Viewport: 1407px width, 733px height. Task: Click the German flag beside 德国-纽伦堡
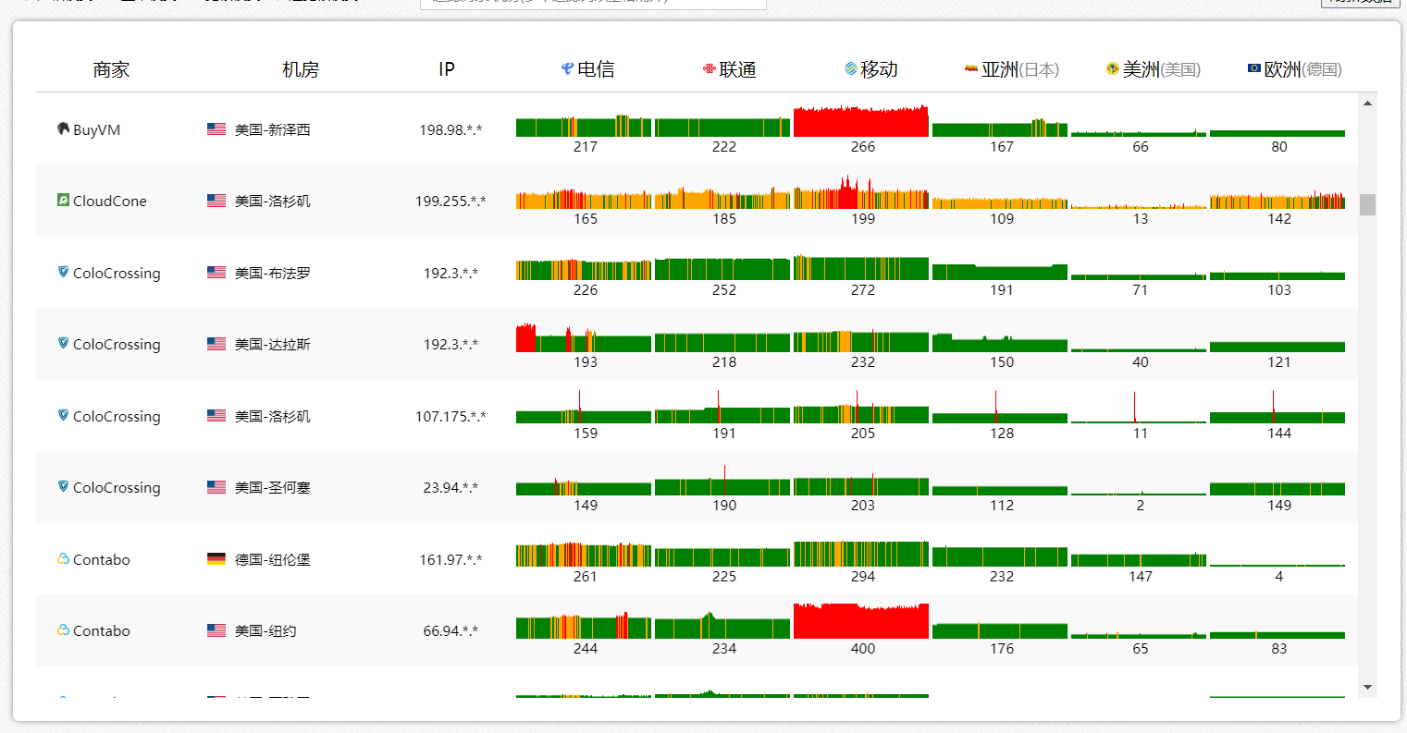pos(216,559)
